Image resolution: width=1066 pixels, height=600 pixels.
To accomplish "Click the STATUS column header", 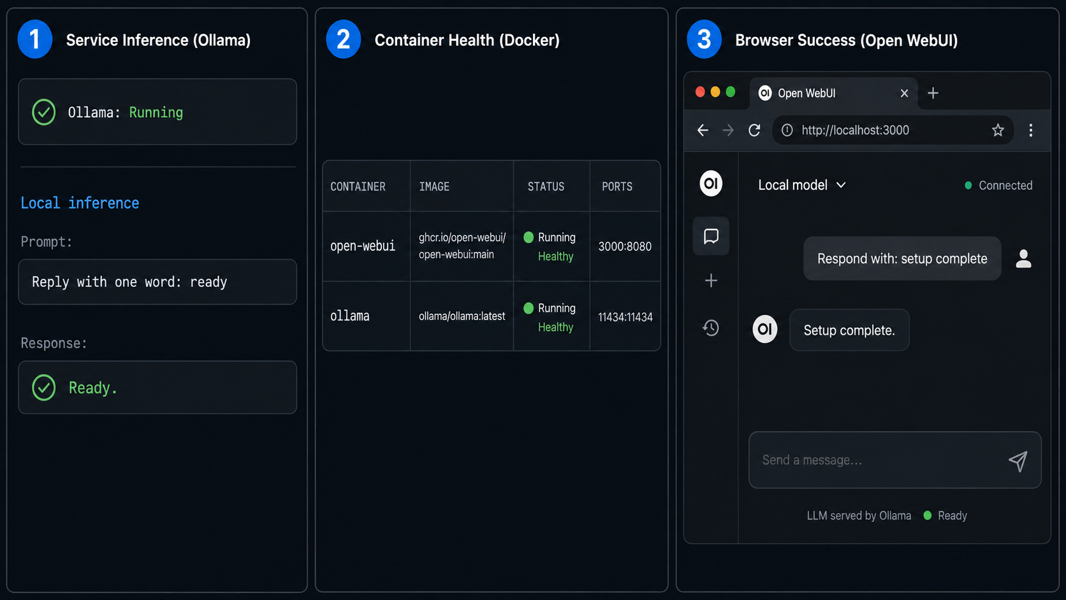I will pyautogui.click(x=546, y=187).
